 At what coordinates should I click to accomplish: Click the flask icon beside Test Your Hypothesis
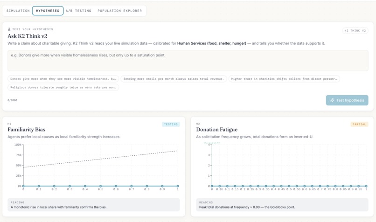(x=9, y=29)
